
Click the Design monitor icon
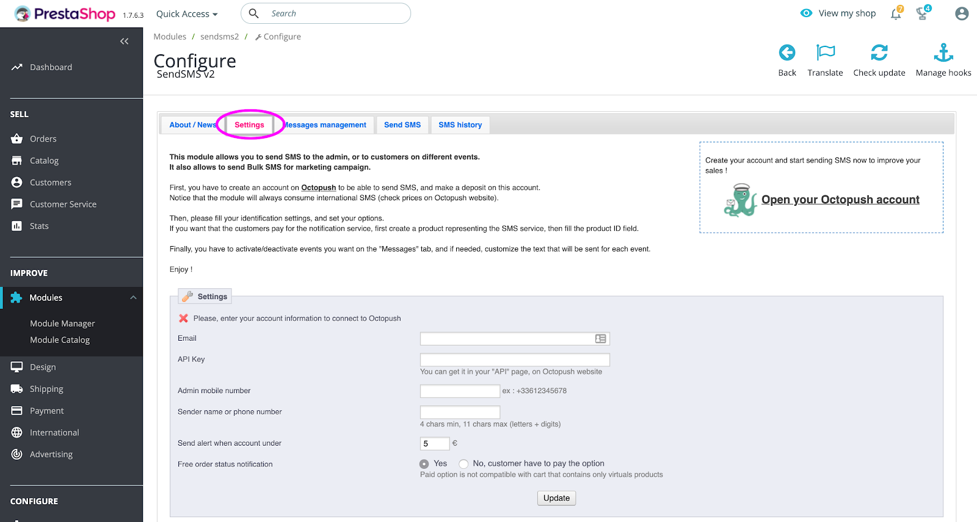pos(16,367)
